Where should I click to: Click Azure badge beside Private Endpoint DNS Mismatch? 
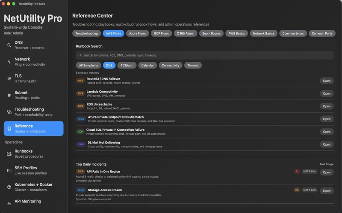coord(81,119)
